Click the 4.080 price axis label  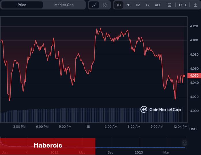tap(194, 55)
